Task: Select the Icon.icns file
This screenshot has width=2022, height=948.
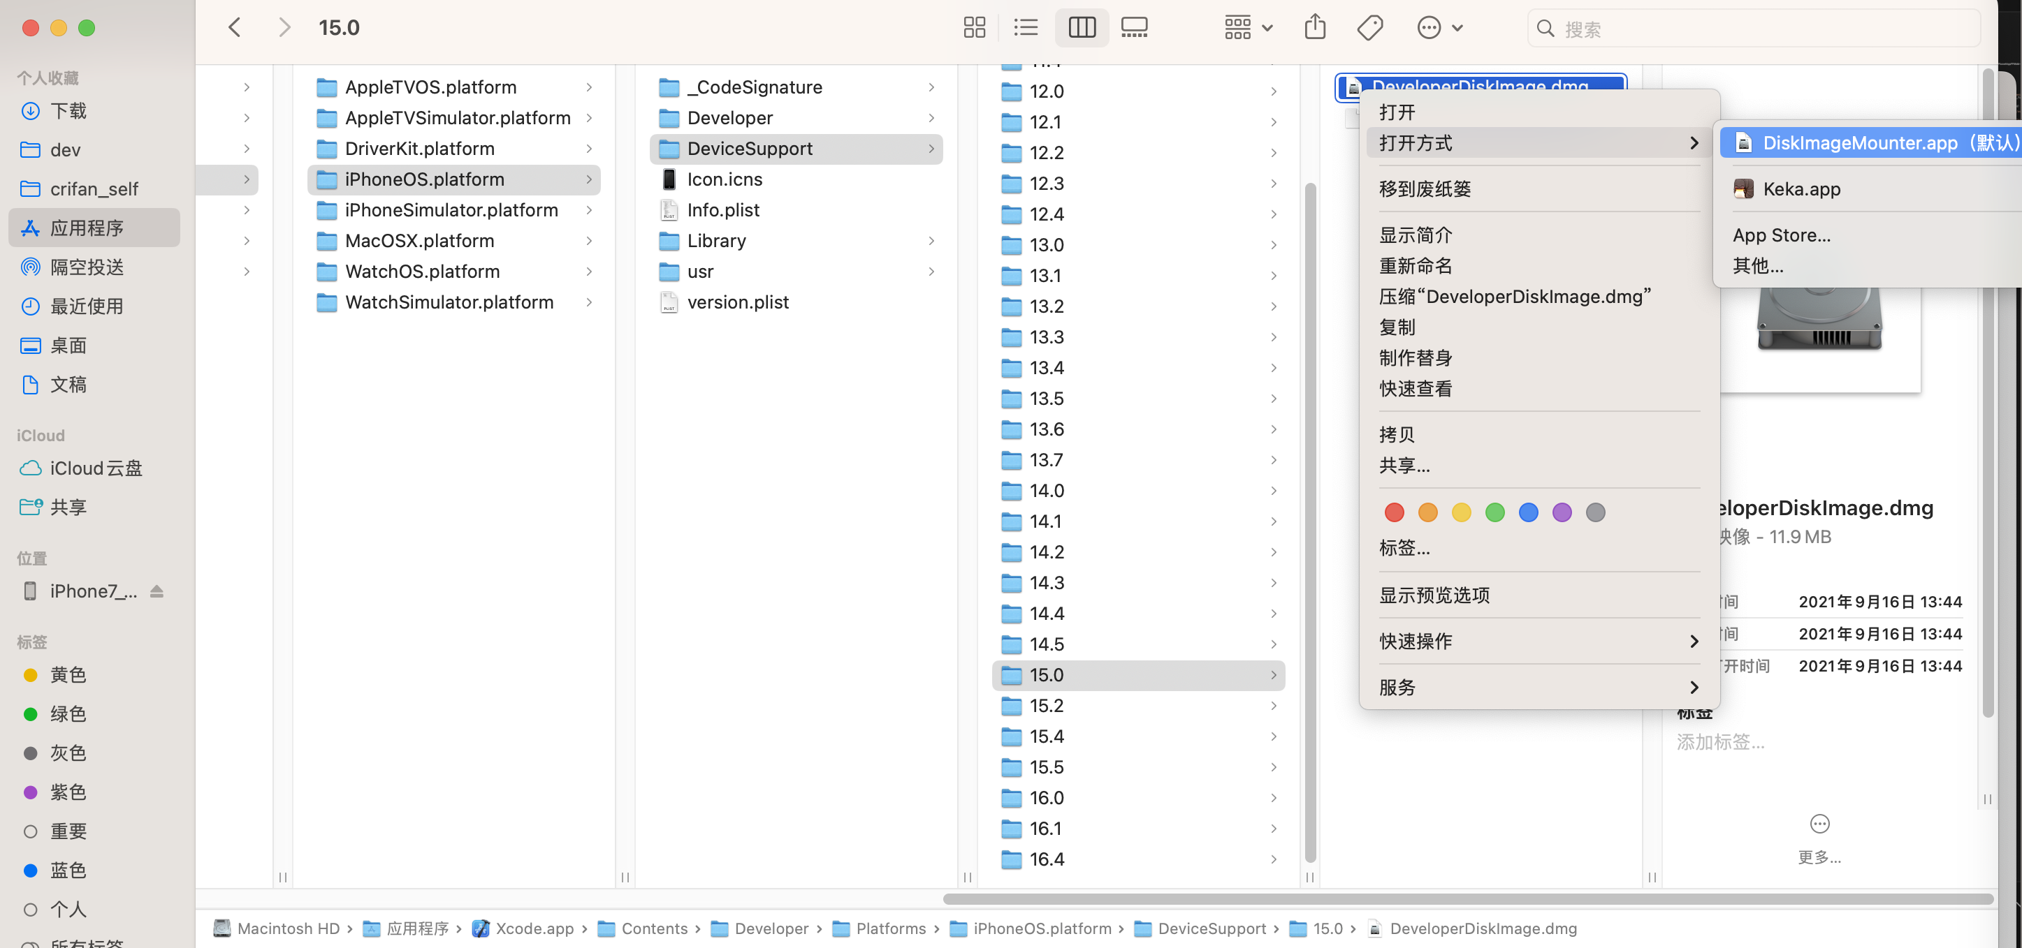Action: (796, 179)
